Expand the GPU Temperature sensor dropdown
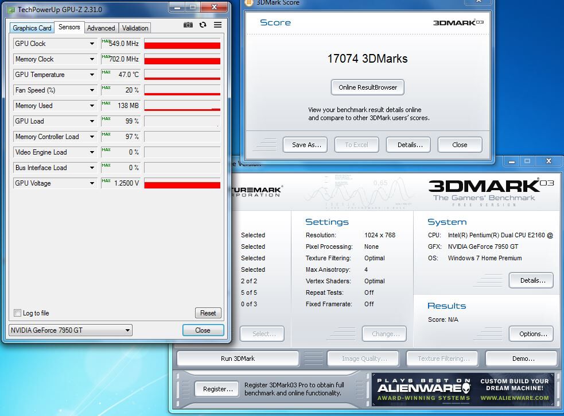The width and height of the screenshot is (564, 416). pyautogui.click(x=92, y=75)
